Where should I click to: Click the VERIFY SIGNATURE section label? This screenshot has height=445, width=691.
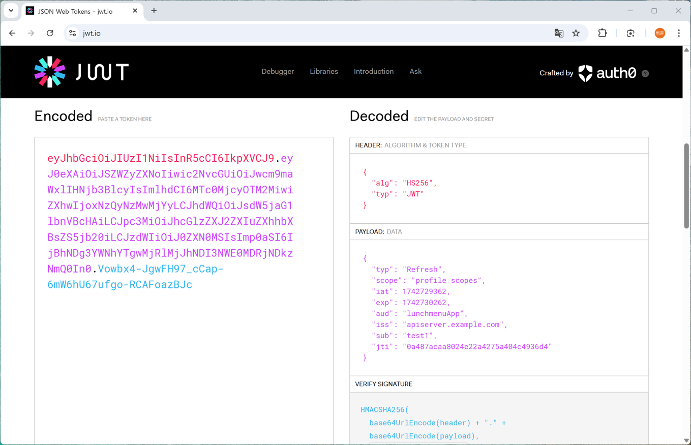384,384
